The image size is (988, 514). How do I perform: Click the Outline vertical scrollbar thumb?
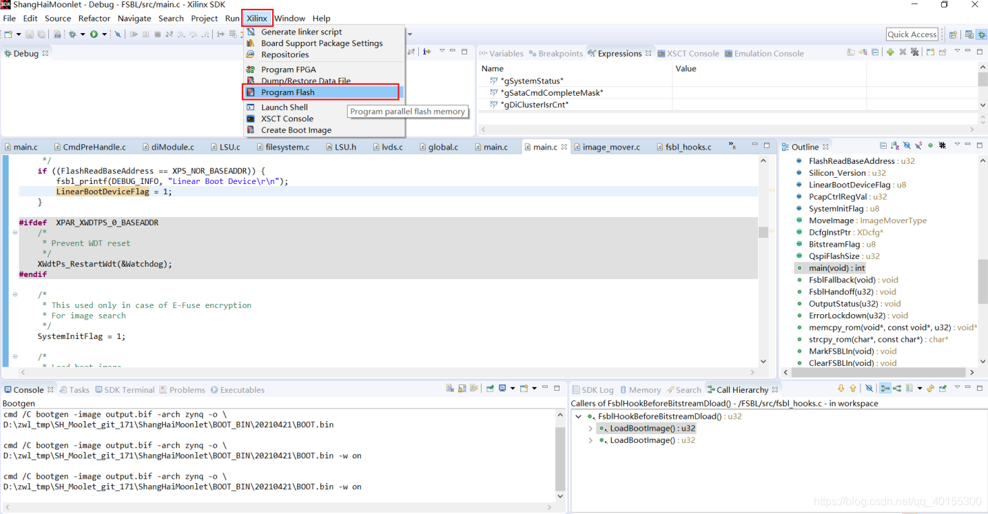[x=982, y=282]
